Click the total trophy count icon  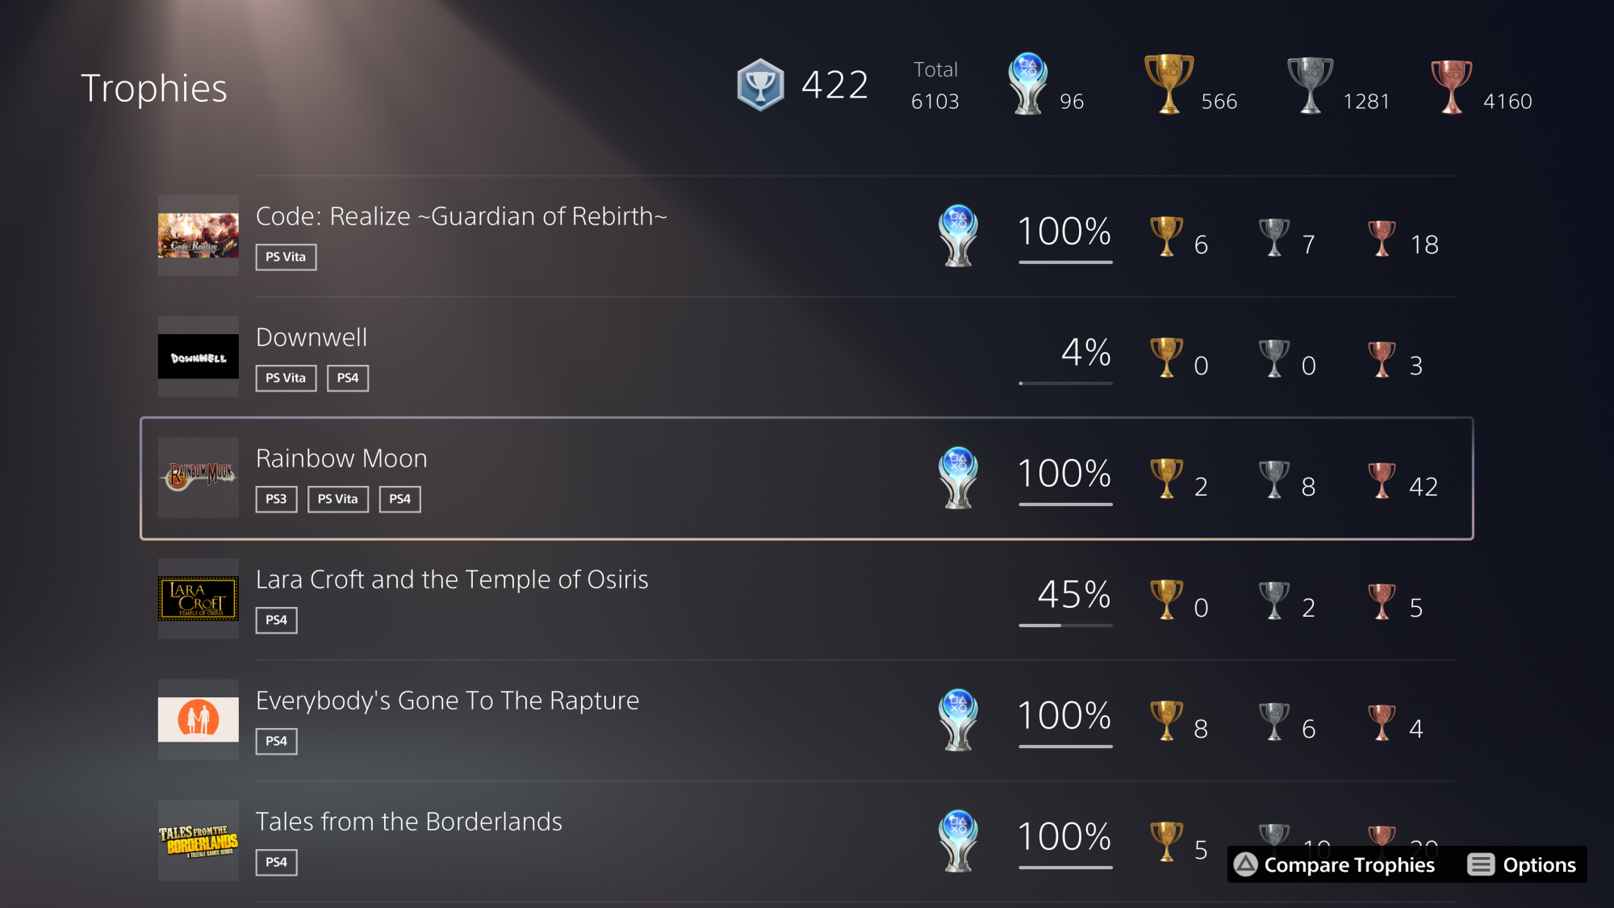(x=759, y=85)
